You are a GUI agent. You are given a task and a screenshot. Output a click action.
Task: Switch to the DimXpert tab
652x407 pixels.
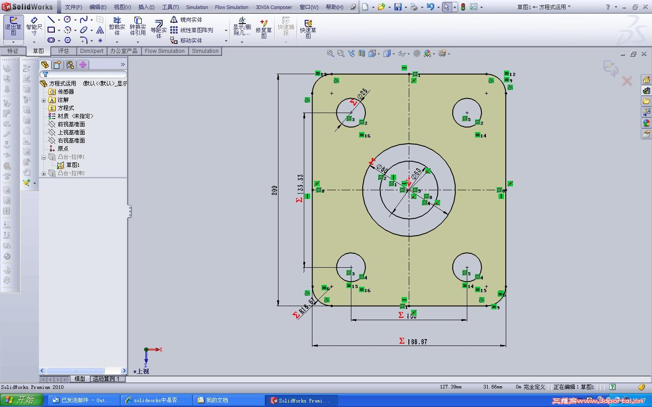coord(91,51)
